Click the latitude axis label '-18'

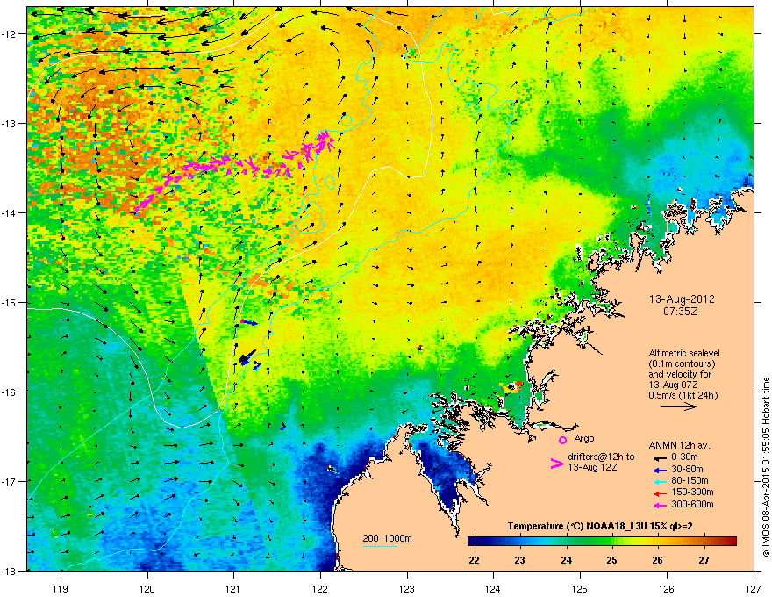click(x=10, y=571)
